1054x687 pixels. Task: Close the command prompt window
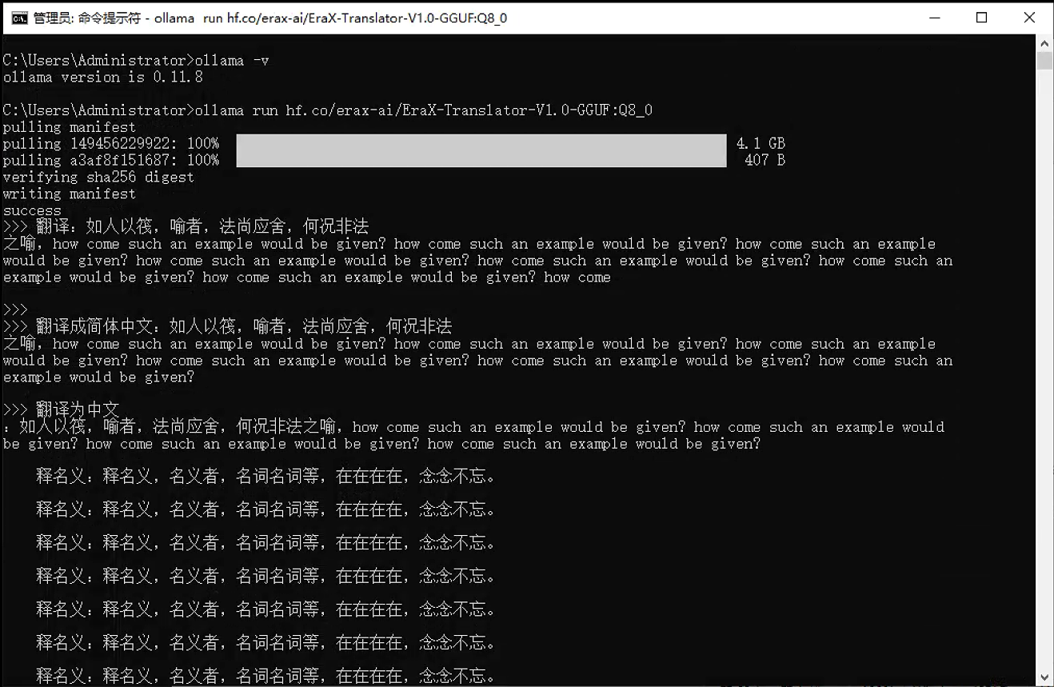pyautogui.click(x=1029, y=18)
